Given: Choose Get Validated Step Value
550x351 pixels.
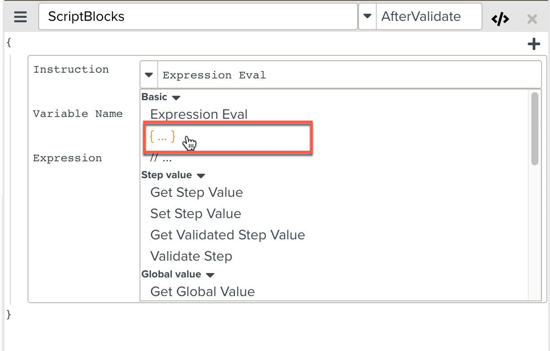Looking at the screenshot, I should click(227, 235).
